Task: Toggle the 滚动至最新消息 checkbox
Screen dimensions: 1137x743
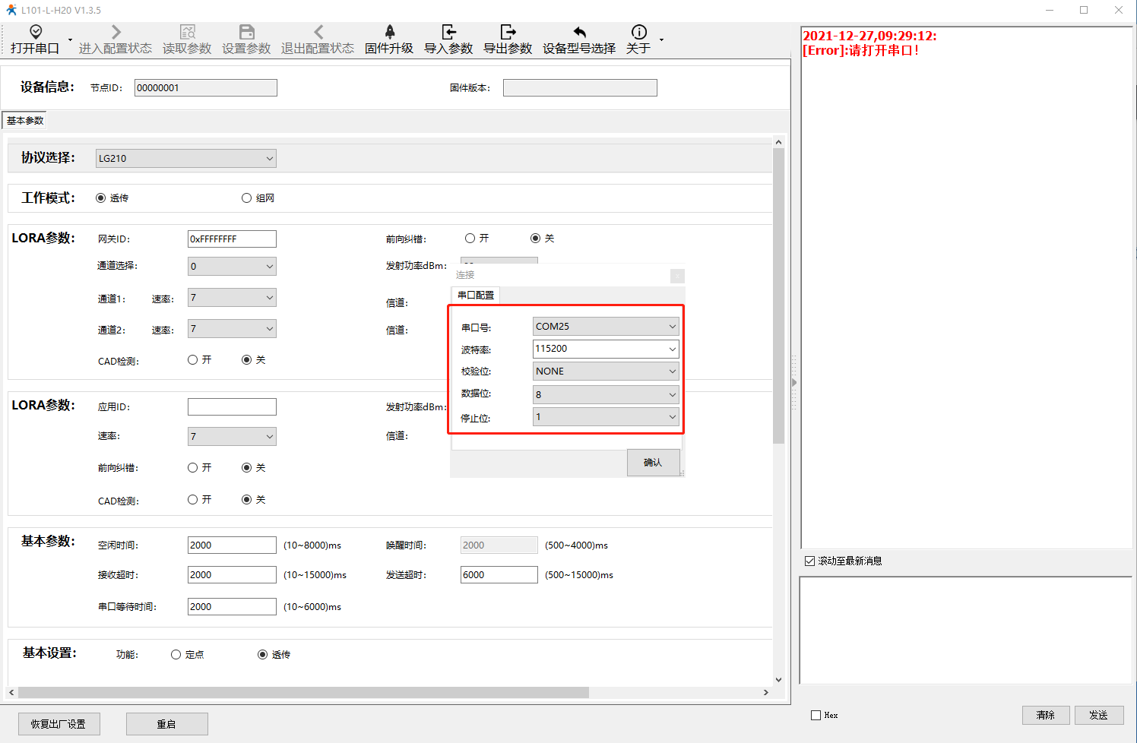Action: (x=809, y=561)
